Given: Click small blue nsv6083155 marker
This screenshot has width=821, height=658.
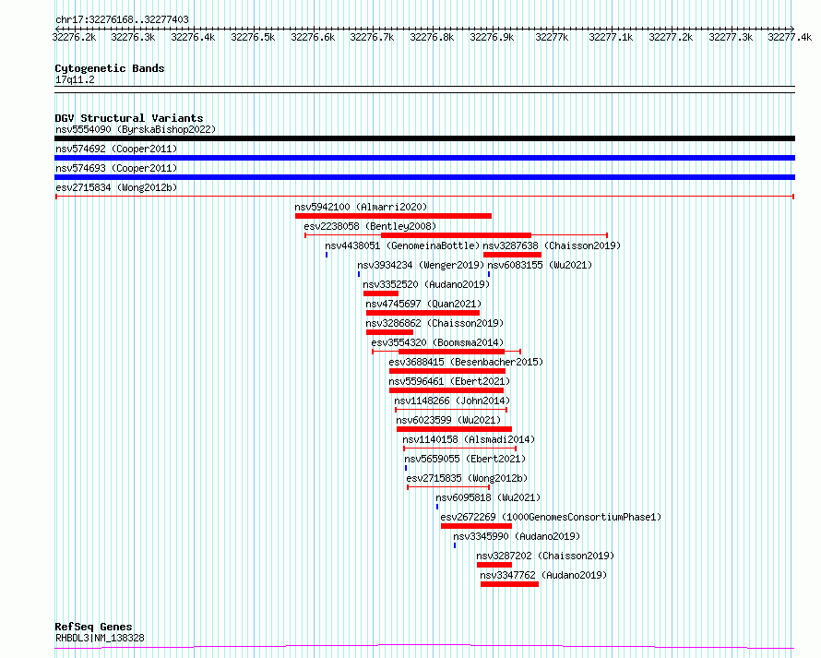Looking at the screenshot, I should click(x=489, y=274).
